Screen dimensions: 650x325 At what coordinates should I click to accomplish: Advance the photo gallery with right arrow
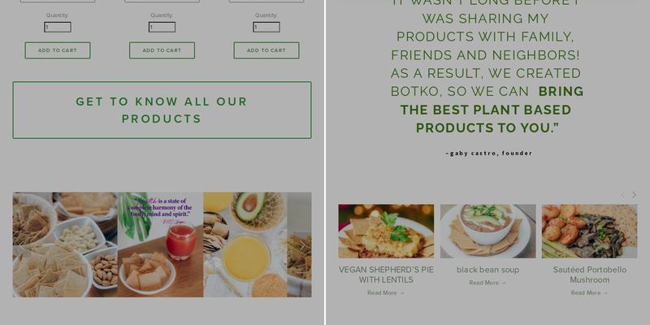tap(302, 245)
